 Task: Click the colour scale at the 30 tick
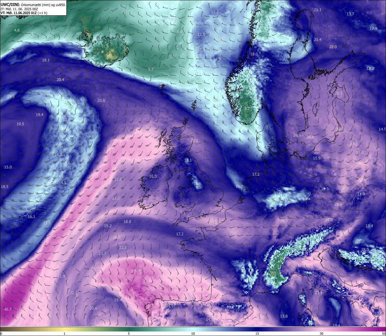[x=321, y=334]
